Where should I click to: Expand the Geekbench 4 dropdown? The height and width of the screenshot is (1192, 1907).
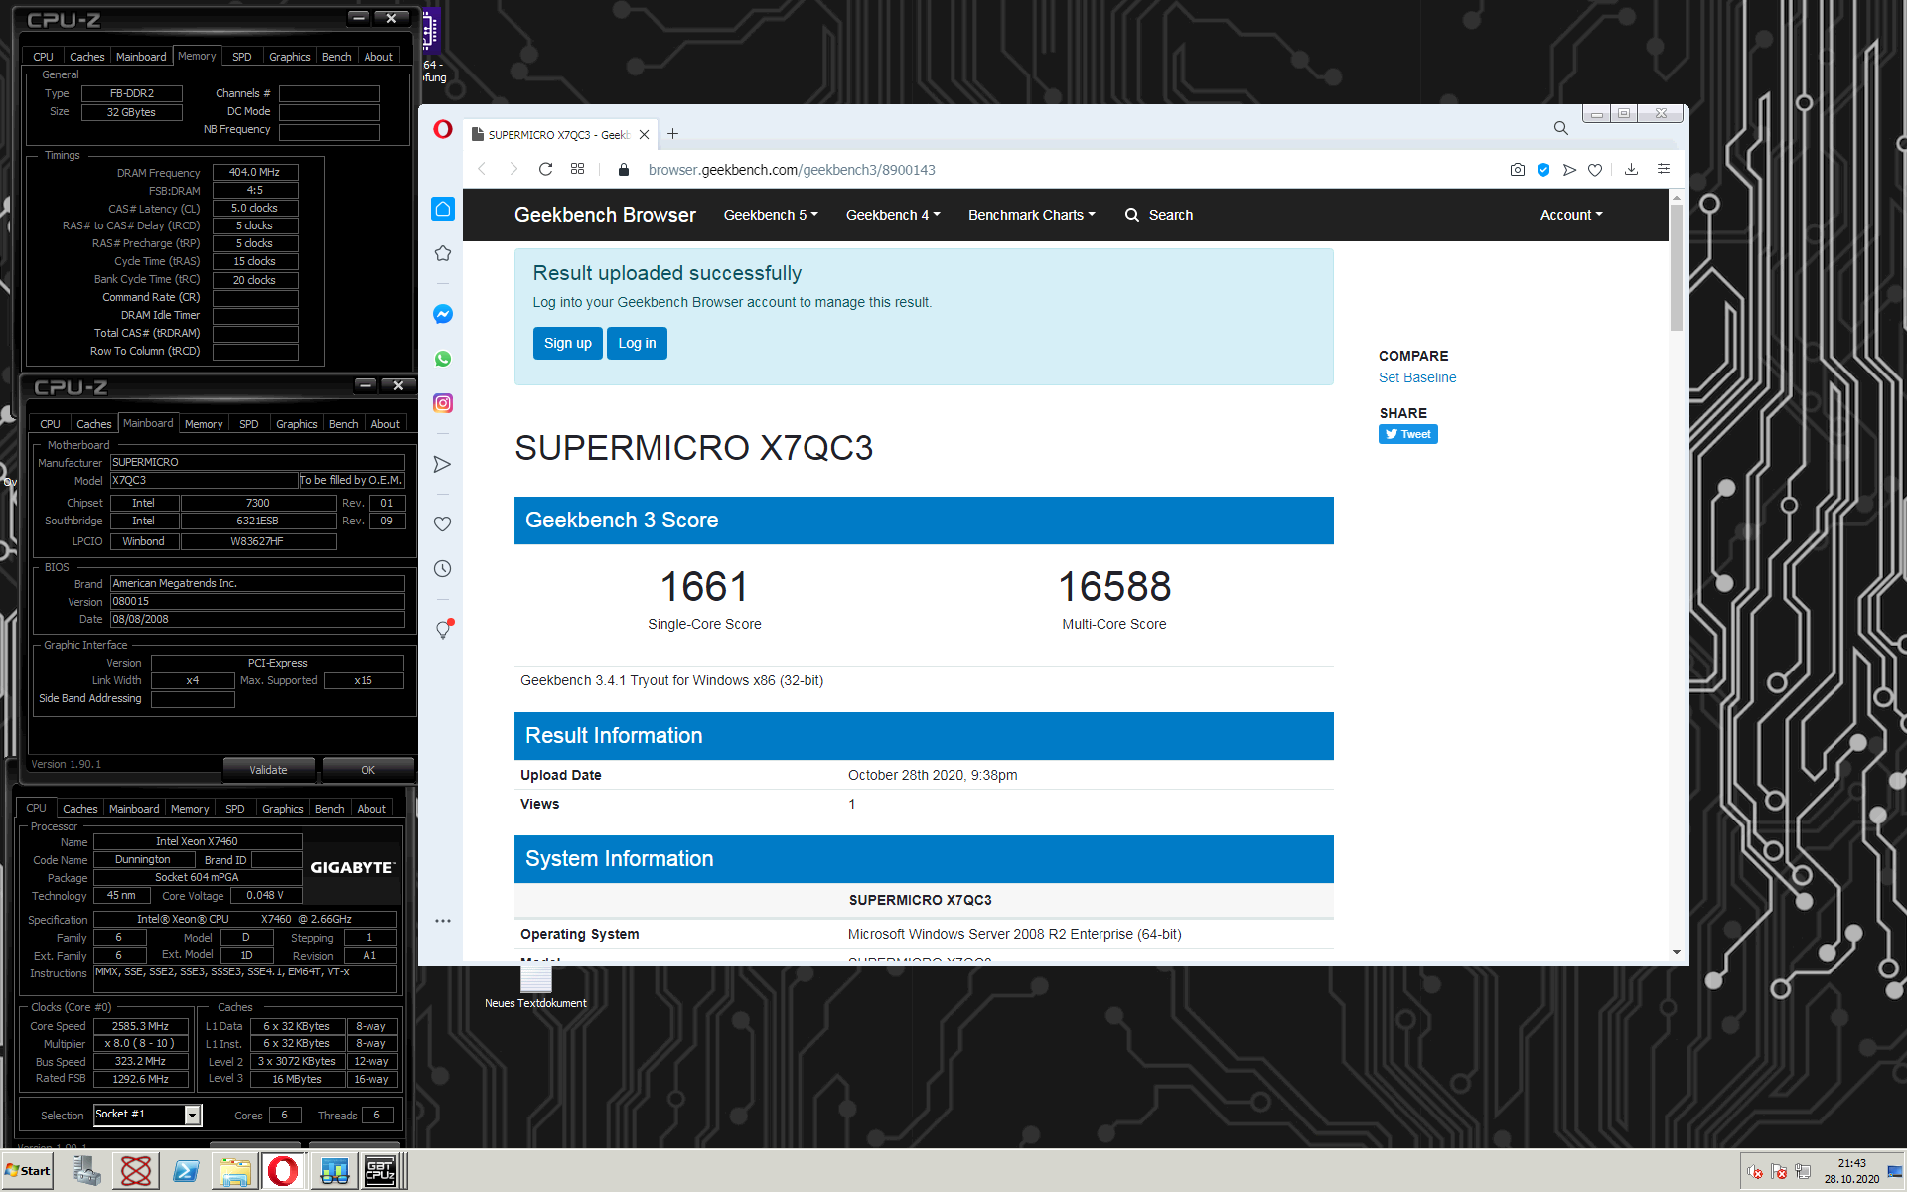(x=893, y=215)
